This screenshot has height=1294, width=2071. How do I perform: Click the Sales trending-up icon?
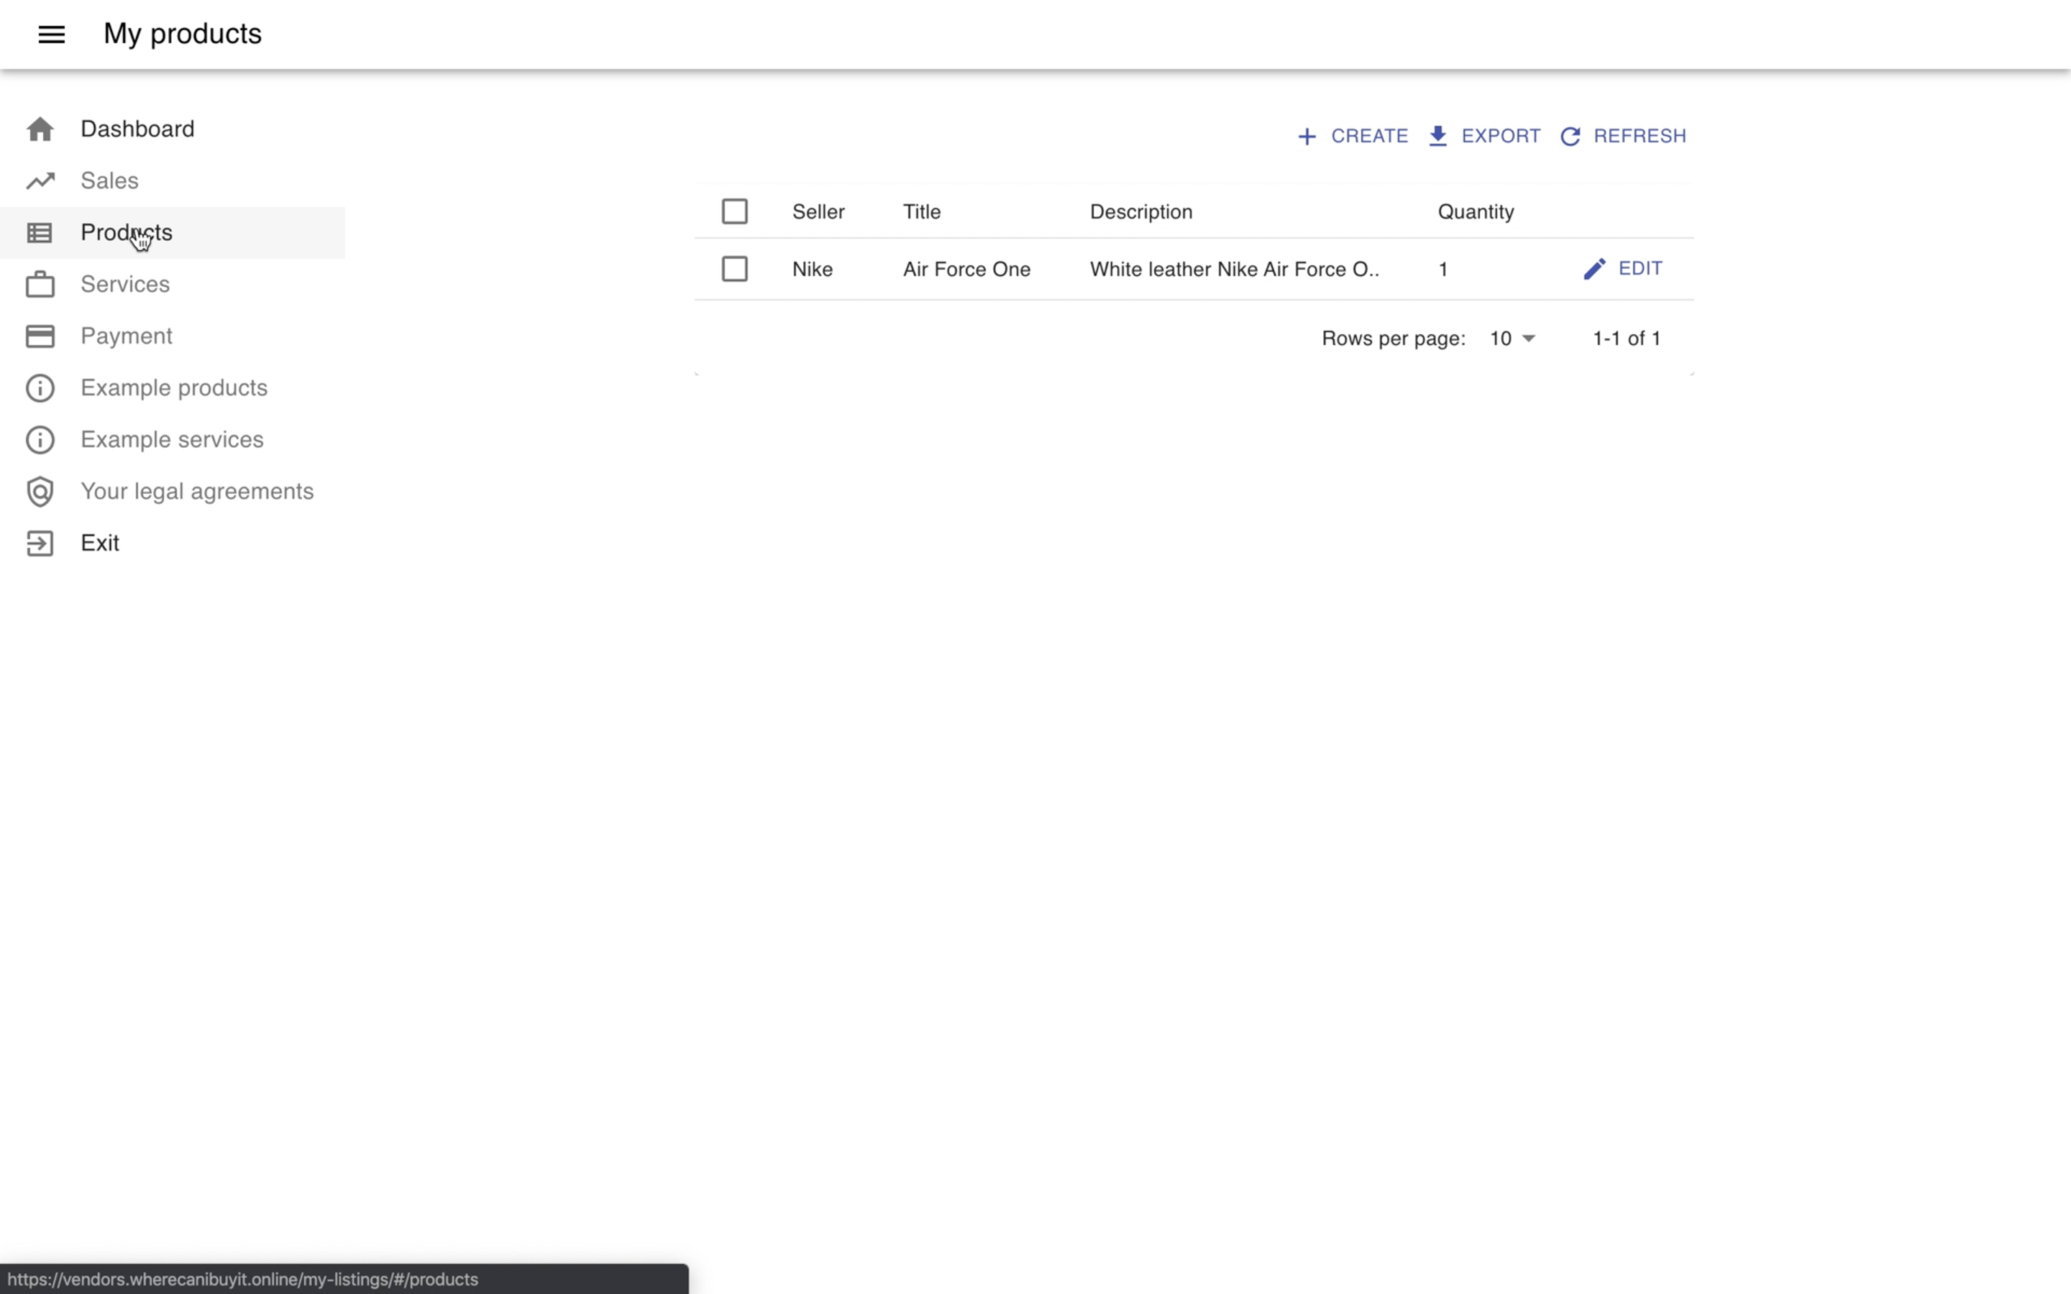[x=40, y=180]
